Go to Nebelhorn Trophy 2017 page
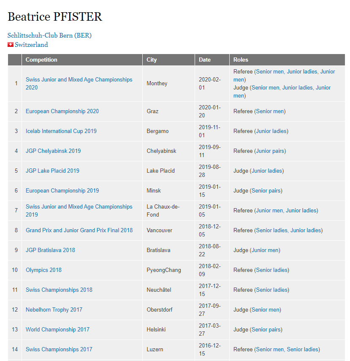 [x=54, y=310]
